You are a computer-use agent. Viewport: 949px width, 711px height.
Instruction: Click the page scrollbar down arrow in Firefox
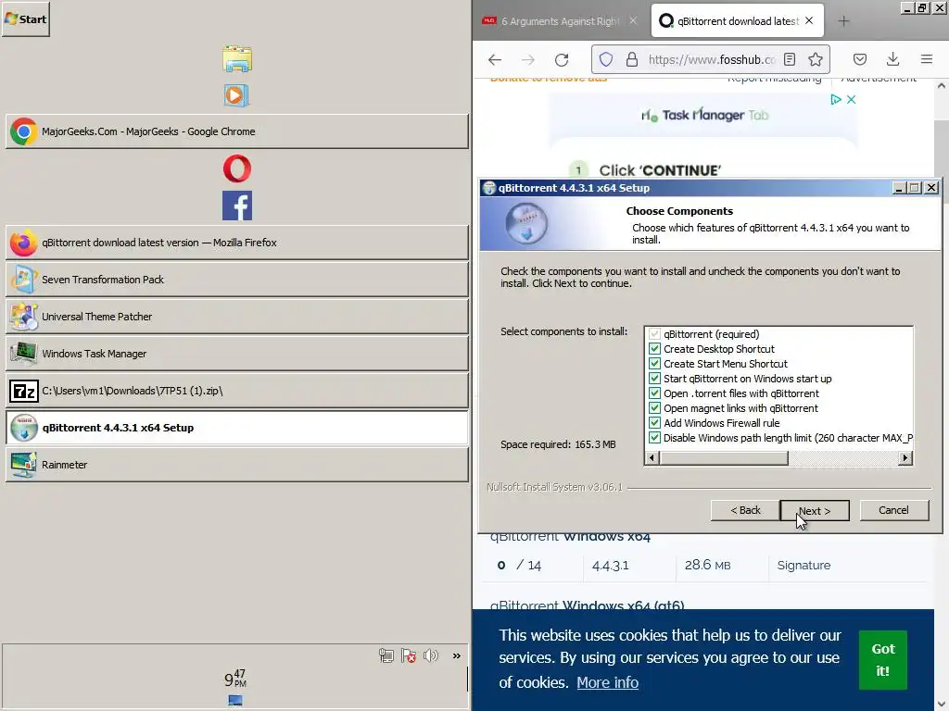[942, 703]
